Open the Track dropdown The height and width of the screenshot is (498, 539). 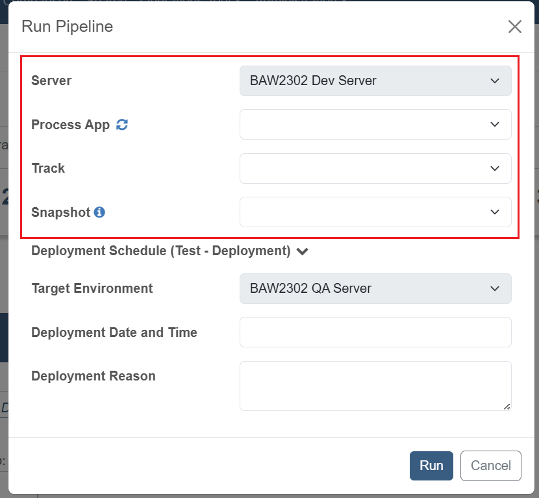pos(375,168)
